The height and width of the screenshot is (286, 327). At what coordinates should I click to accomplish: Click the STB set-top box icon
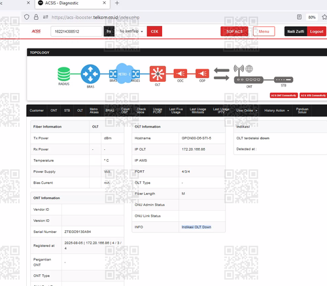point(284,80)
